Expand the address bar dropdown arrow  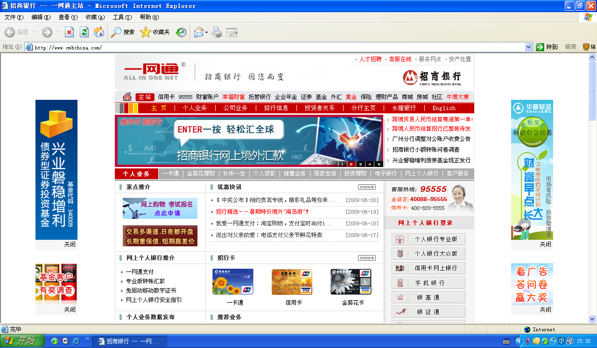coord(528,47)
